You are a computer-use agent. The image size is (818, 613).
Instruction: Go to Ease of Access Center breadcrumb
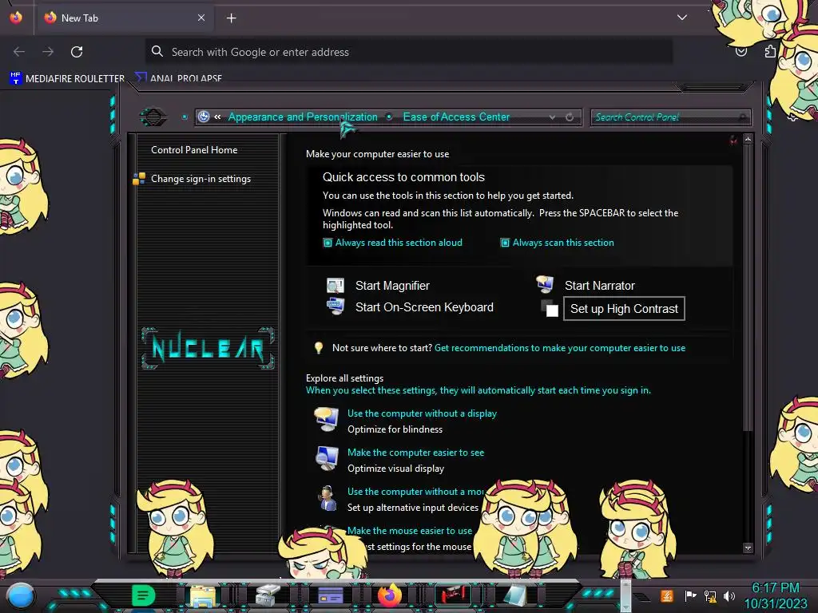point(456,117)
